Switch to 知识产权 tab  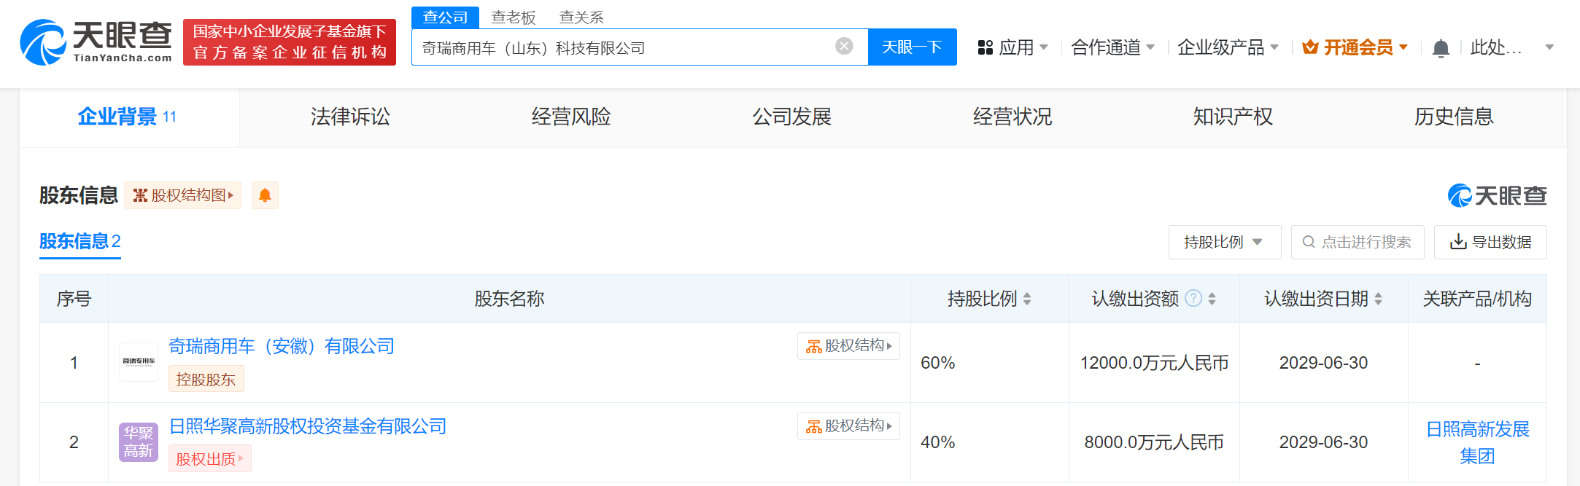[x=1233, y=117]
